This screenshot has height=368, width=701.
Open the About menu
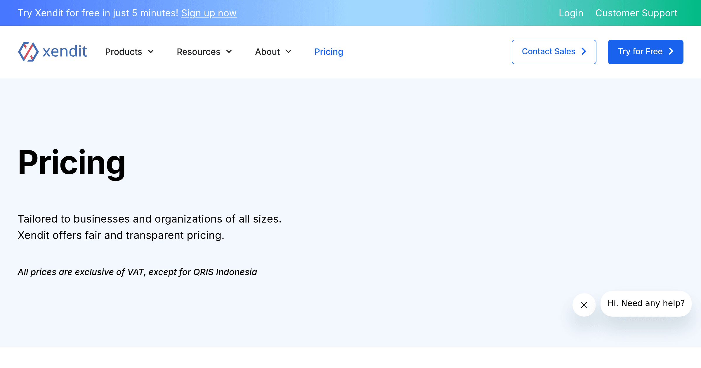coord(267,52)
